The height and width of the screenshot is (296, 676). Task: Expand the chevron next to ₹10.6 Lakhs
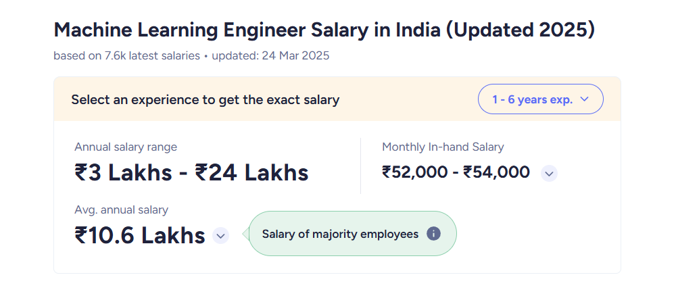coord(221,236)
